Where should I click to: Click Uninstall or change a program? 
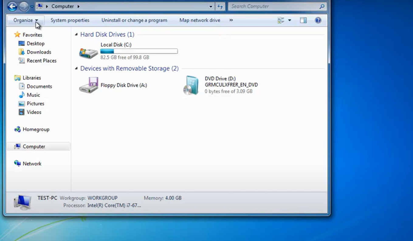click(x=134, y=20)
